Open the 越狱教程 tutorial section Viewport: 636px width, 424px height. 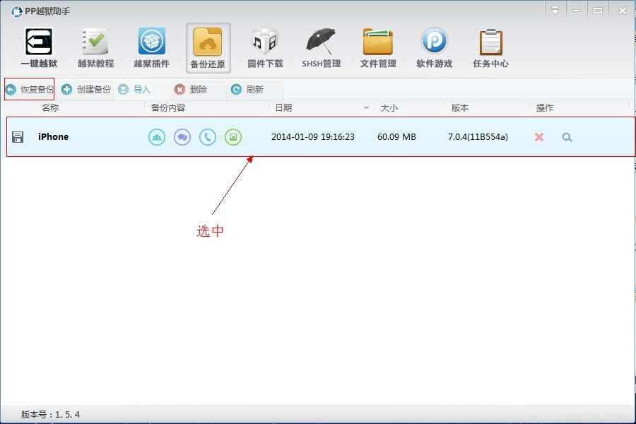95,48
